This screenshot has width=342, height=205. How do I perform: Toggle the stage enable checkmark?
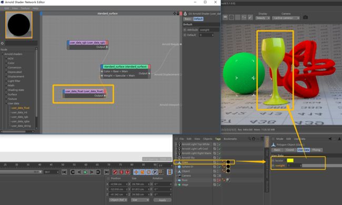[x=219, y=184]
